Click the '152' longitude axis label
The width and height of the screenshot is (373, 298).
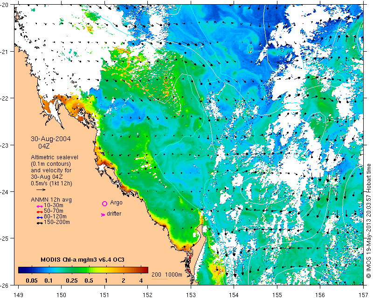[x=147, y=295]
